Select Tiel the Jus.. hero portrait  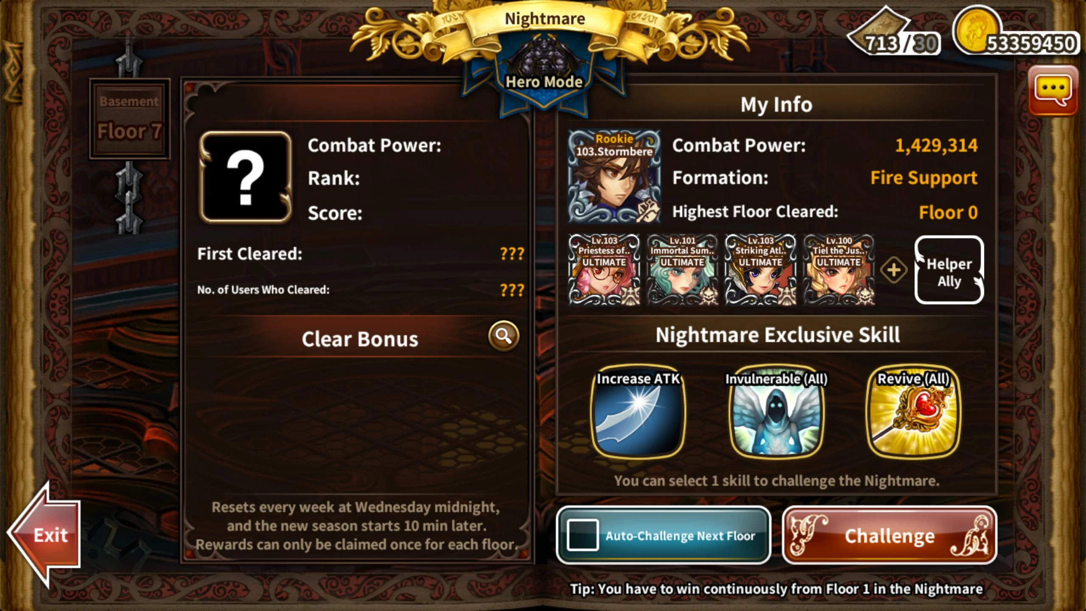(x=839, y=269)
